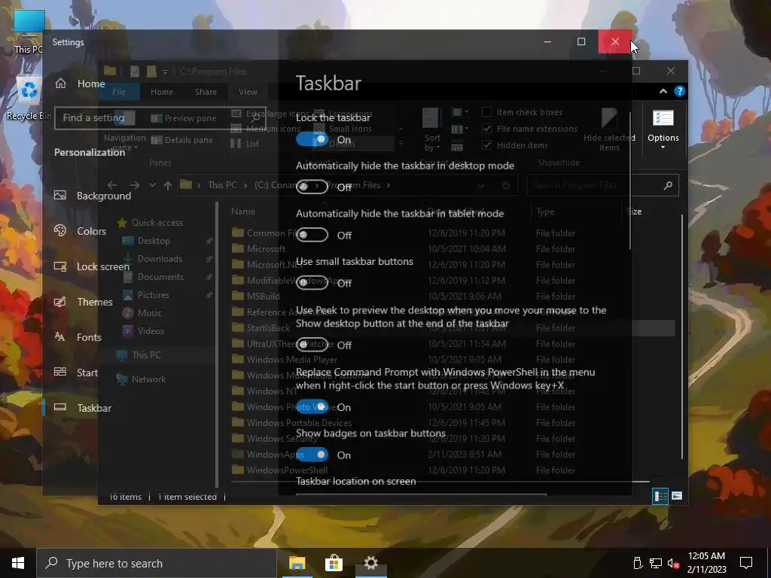771x578 pixels.
Task: Open This PC desktop icon
Action: coord(28,32)
